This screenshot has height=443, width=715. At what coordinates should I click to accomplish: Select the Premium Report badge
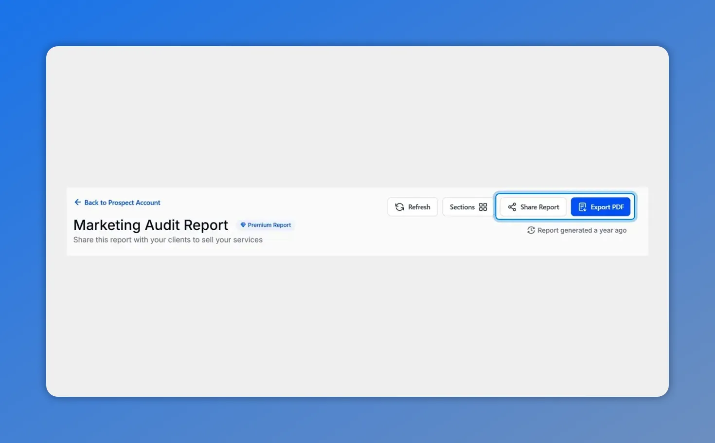tap(266, 225)
